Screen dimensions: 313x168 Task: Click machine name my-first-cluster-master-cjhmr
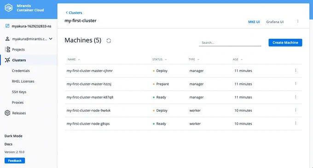90,71
